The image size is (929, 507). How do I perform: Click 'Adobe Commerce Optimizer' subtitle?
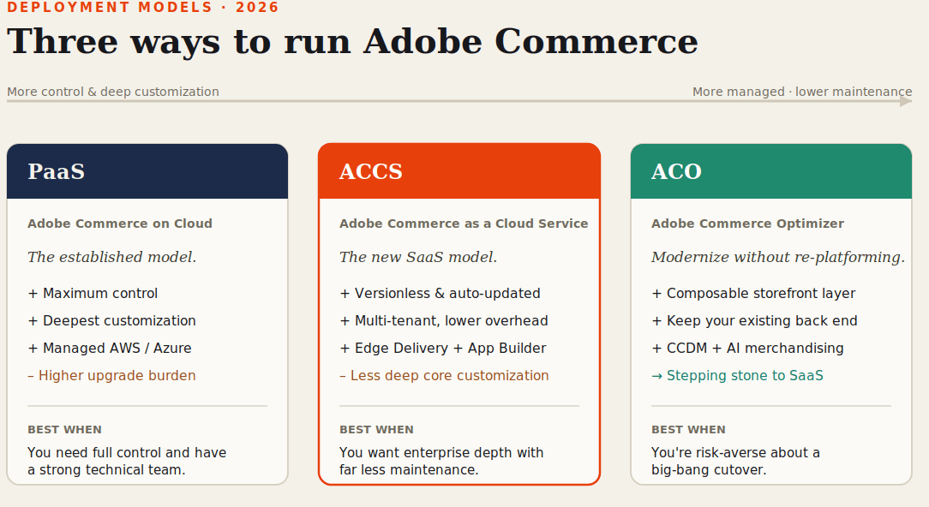pos(747,224)
